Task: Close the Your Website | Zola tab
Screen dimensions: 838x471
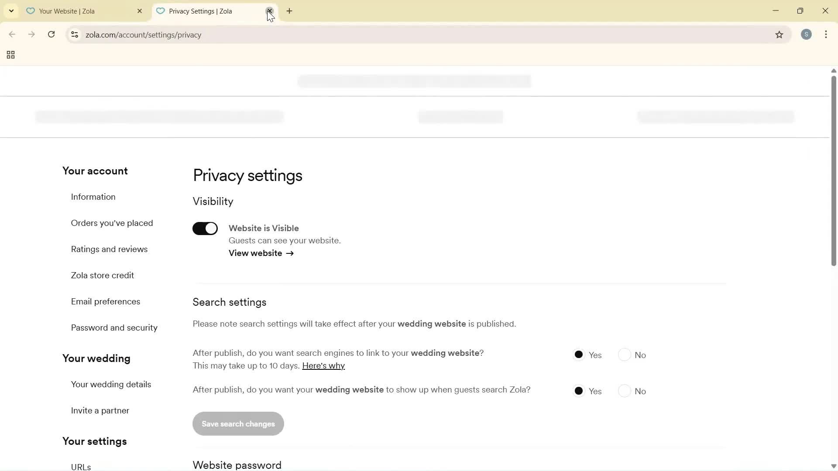Action: (x=140, y=11)
